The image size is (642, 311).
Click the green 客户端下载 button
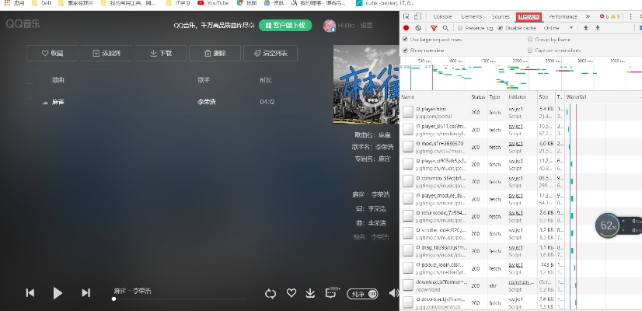[285, 26]
